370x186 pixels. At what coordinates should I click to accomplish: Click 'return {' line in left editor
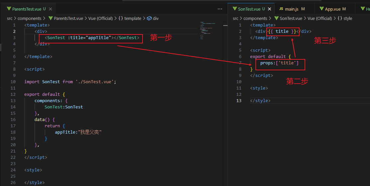coord(55,126)
